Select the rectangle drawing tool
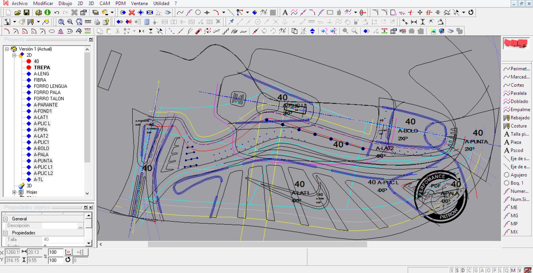 point(330,12)
